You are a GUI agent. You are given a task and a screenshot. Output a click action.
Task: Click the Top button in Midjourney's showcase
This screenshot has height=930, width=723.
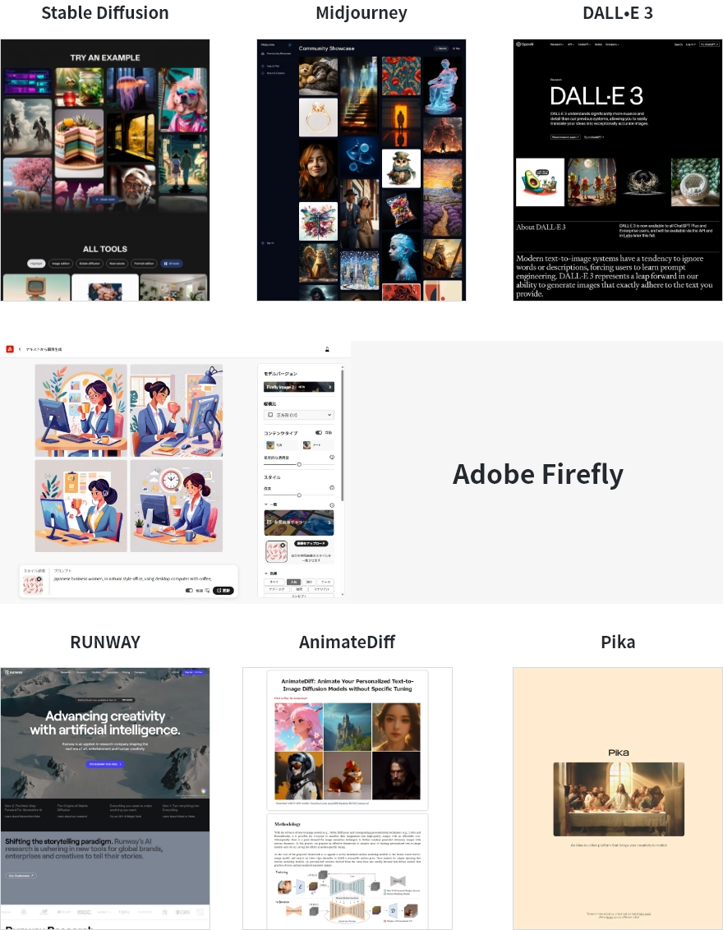456,48
